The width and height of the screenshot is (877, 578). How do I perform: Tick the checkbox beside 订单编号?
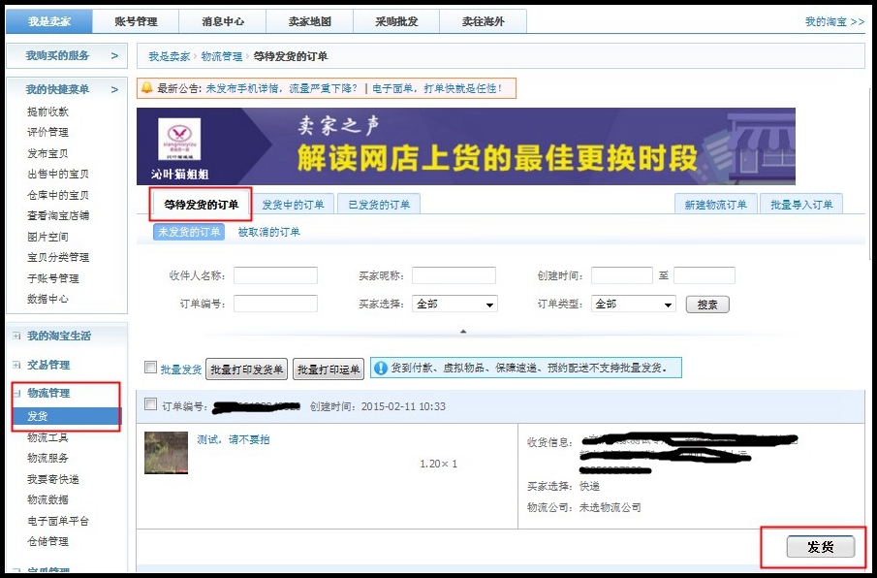(150, 404)
